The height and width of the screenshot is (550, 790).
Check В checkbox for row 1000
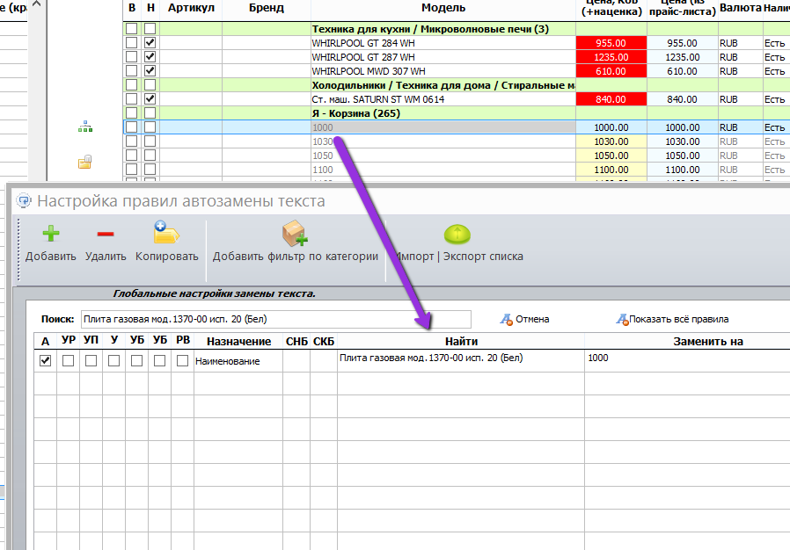pos(131,127)
